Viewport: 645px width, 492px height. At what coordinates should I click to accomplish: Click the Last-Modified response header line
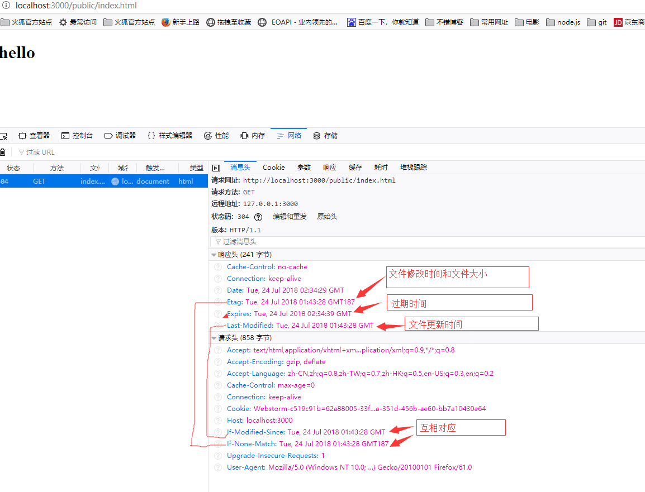pyautogui.click(x=300, y=326)
